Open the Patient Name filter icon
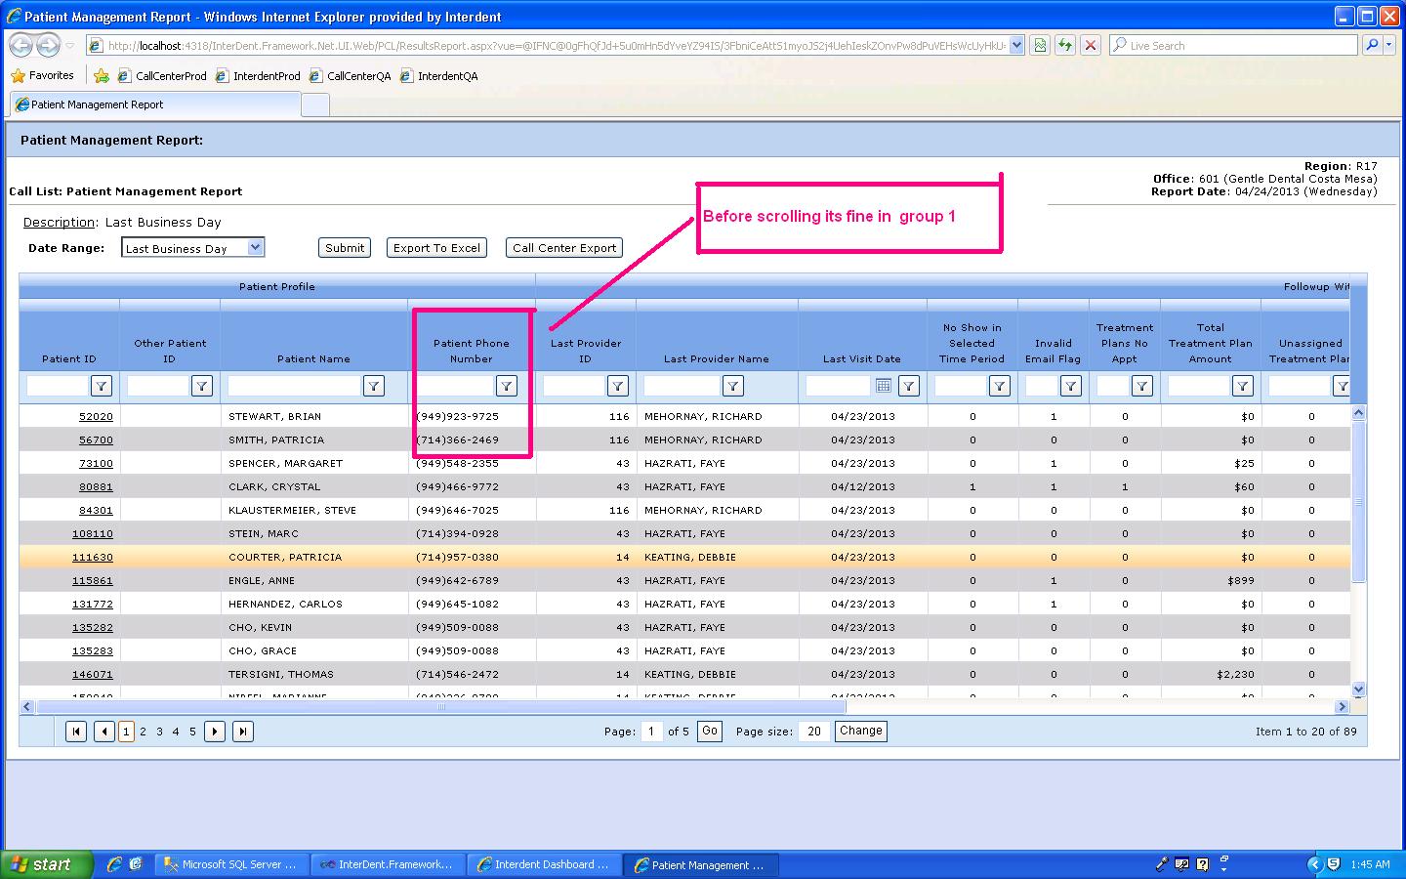Screen dimensions: 1406x879 click(x=373, y=386)
